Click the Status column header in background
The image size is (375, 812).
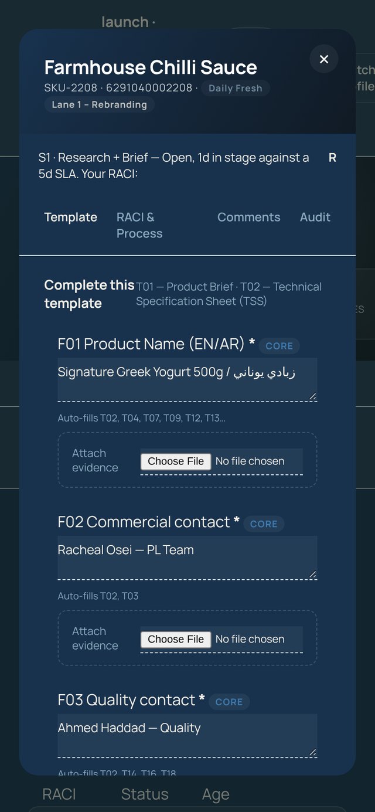click(x=145, y=794)
